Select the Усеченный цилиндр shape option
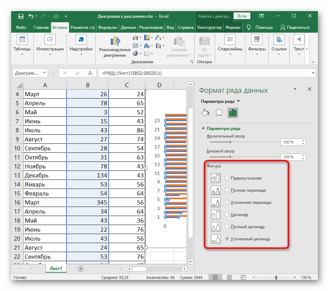The image size is (329, 291). tap(227, 239)
